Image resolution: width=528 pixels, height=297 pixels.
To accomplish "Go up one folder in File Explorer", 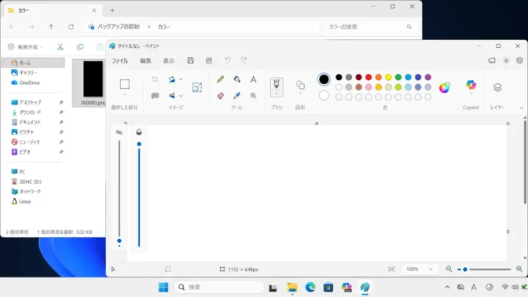I will pyautogui.click(x=51, y=27).
